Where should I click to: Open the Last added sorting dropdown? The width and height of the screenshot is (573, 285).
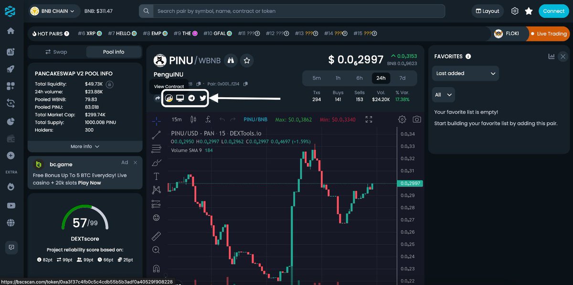465,73
